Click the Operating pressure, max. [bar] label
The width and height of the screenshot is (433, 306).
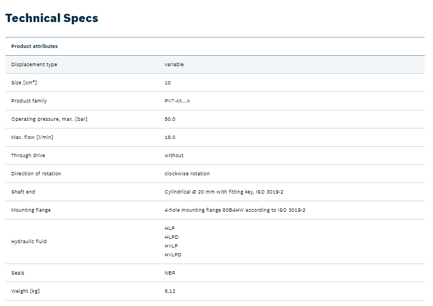click(x=49, y=119)
